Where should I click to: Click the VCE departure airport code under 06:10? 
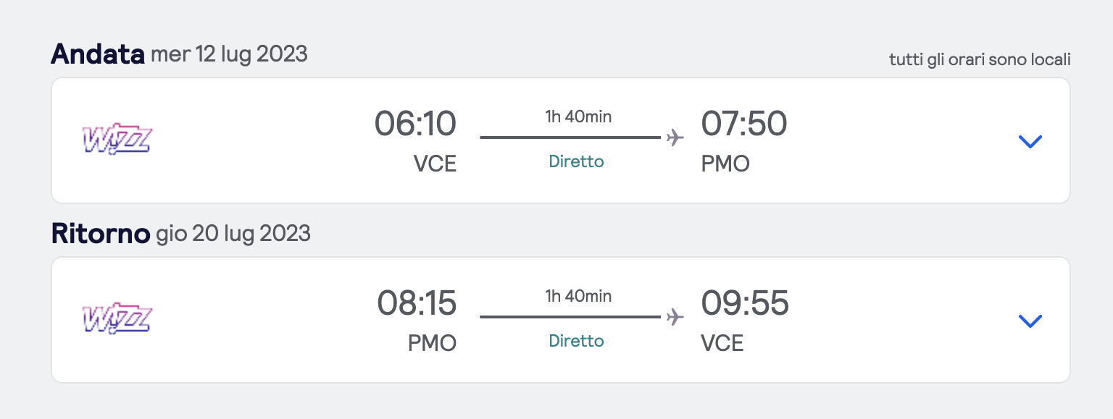(x=435, y=164)
